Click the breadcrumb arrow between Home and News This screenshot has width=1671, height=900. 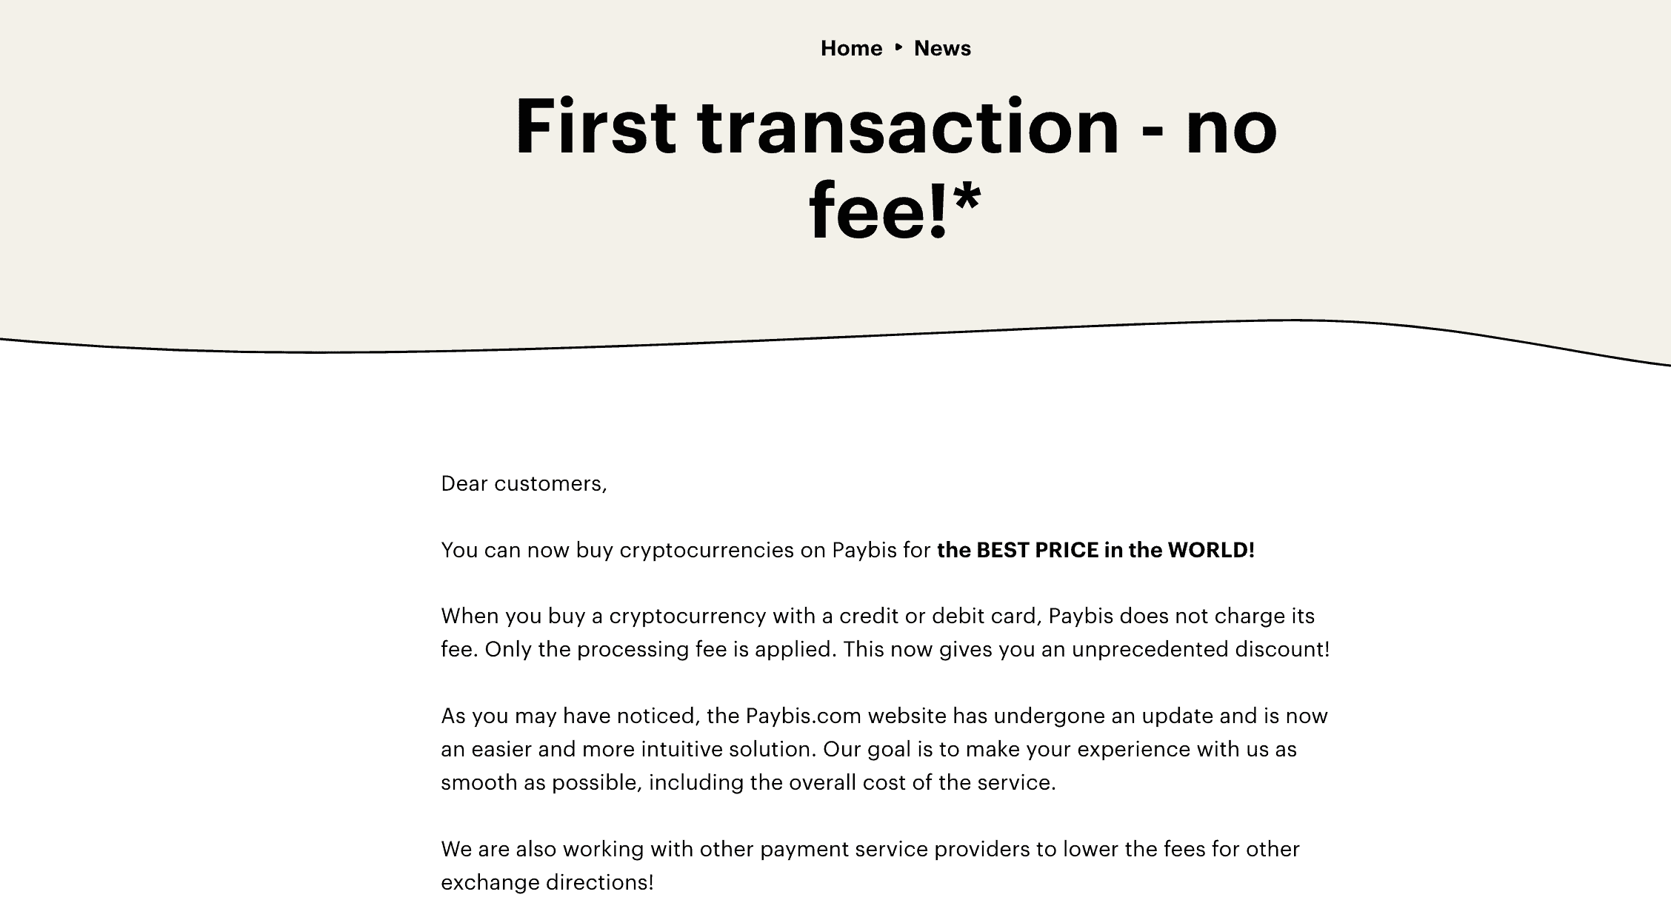pos(898,47)
